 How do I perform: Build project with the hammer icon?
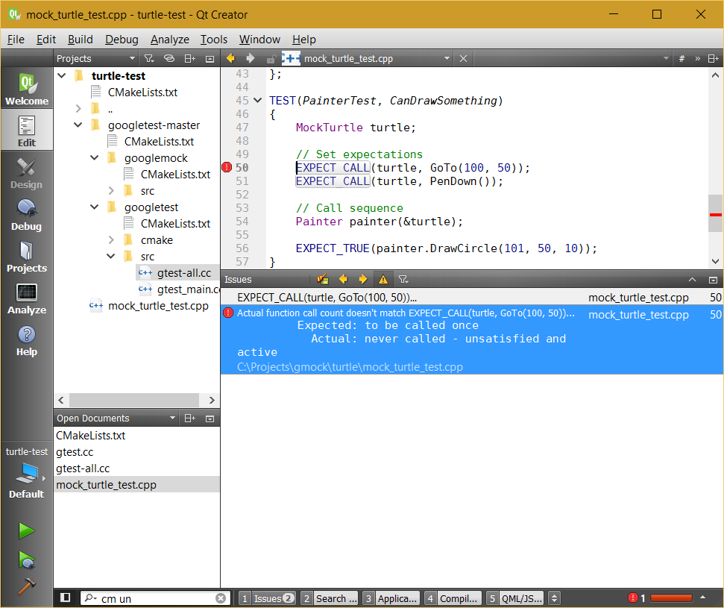coord(27,586)
